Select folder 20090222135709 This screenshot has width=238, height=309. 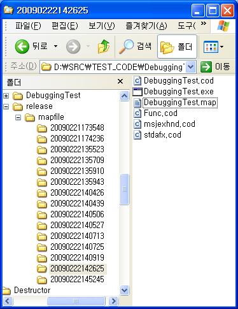coord(77,160)
